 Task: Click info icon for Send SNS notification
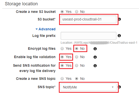95,66
